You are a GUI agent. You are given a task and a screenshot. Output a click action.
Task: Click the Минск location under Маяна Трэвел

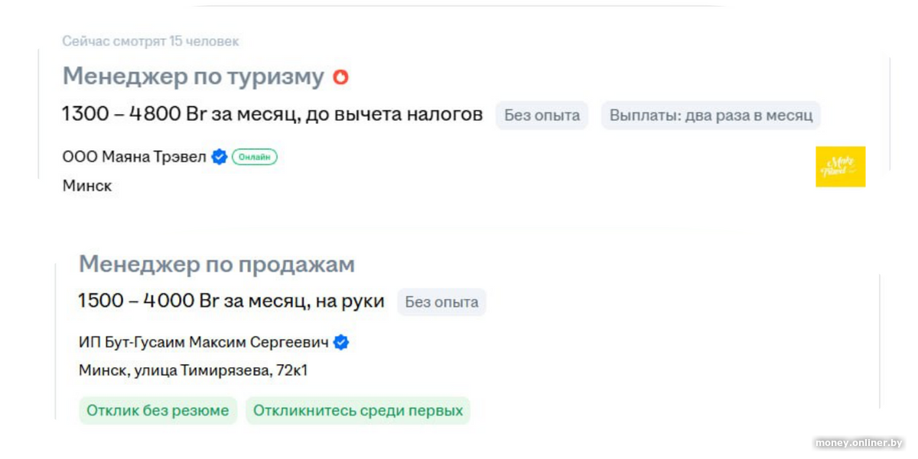87,186
